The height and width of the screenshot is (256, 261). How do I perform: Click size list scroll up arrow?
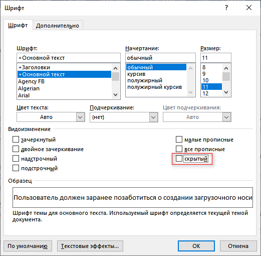(226, 68)
